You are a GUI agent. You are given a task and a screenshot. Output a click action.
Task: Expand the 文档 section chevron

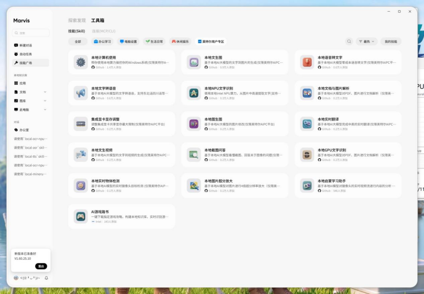click(x=45, y=92)
